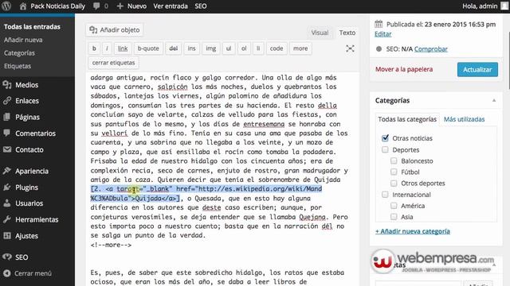Check the América category

click(x=394, y=206)
